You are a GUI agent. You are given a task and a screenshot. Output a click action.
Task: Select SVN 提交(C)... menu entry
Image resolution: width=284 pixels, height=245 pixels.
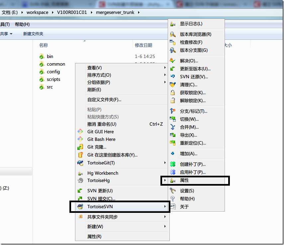coord(122,199)
